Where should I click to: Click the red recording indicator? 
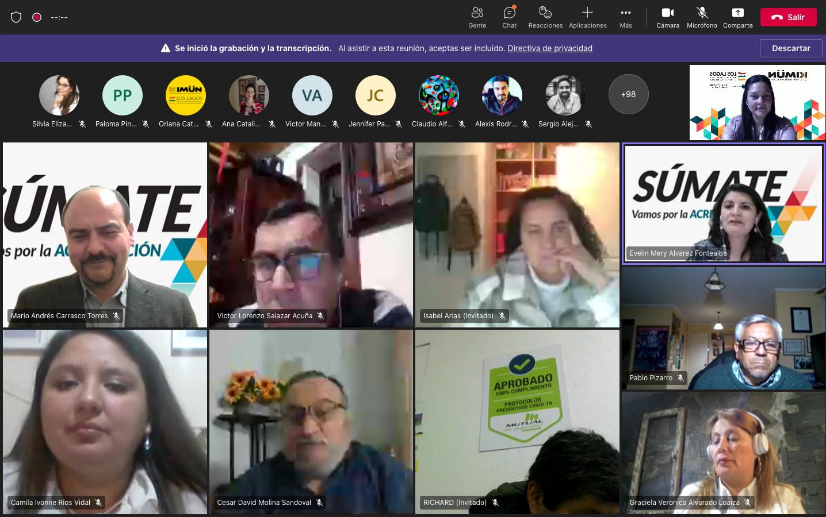37,17
